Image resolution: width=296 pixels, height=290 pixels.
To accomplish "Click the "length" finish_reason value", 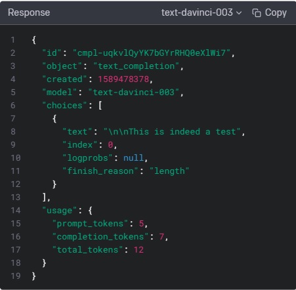I will click(169, 171).
